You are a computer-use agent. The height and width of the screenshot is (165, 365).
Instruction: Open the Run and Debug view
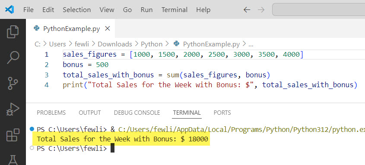click(x=13, y=109)
